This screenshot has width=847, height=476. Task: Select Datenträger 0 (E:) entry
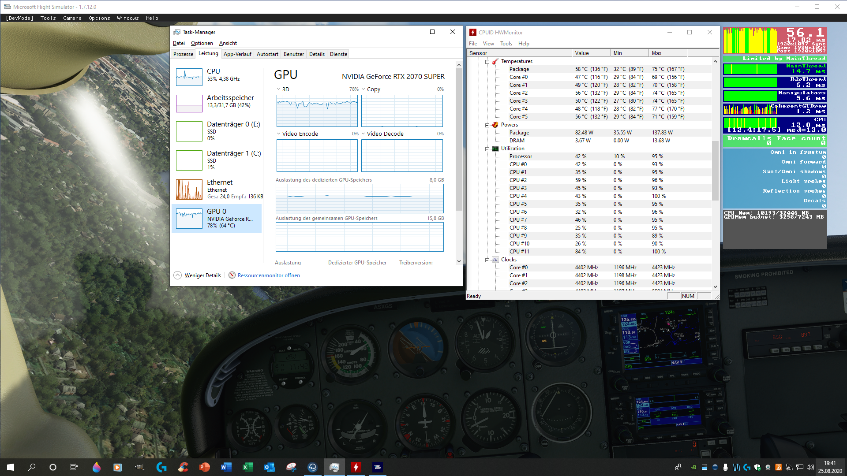(217, 131)
